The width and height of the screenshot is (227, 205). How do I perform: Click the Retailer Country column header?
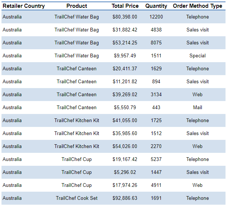(24, 6)
